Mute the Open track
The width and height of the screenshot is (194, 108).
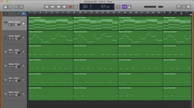[x=10, y=95]
